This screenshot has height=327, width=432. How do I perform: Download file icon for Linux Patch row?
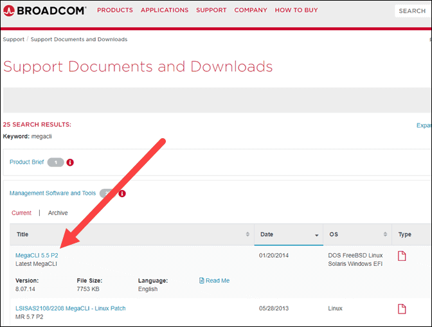point(402,309)
